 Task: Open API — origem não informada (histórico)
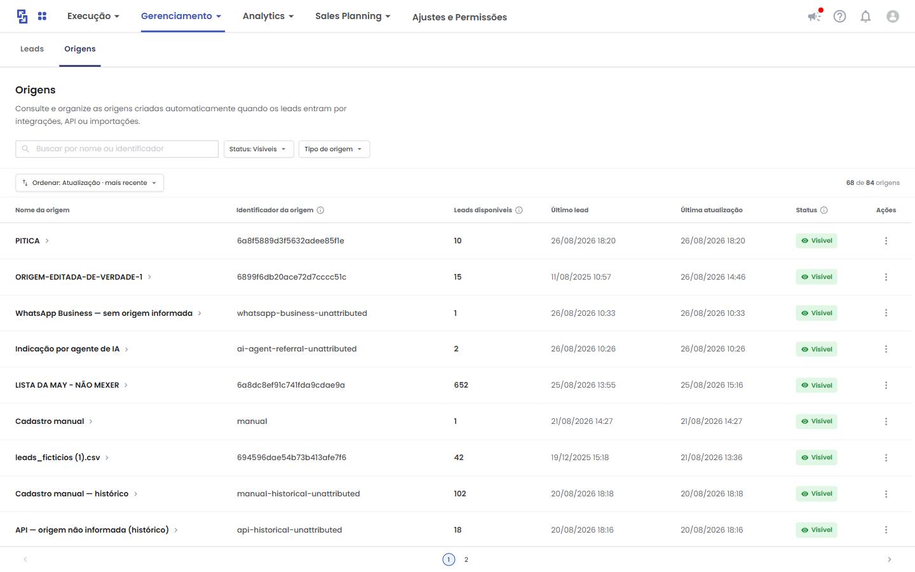pos(92,530)
